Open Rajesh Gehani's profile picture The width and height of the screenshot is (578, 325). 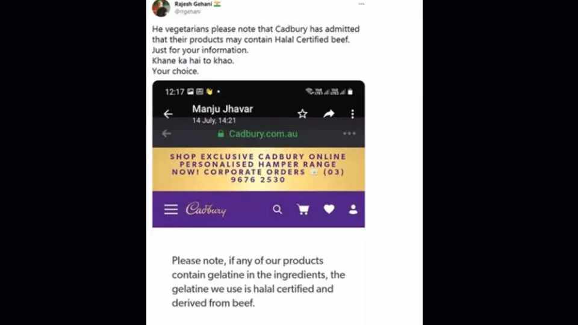point(161,8)
